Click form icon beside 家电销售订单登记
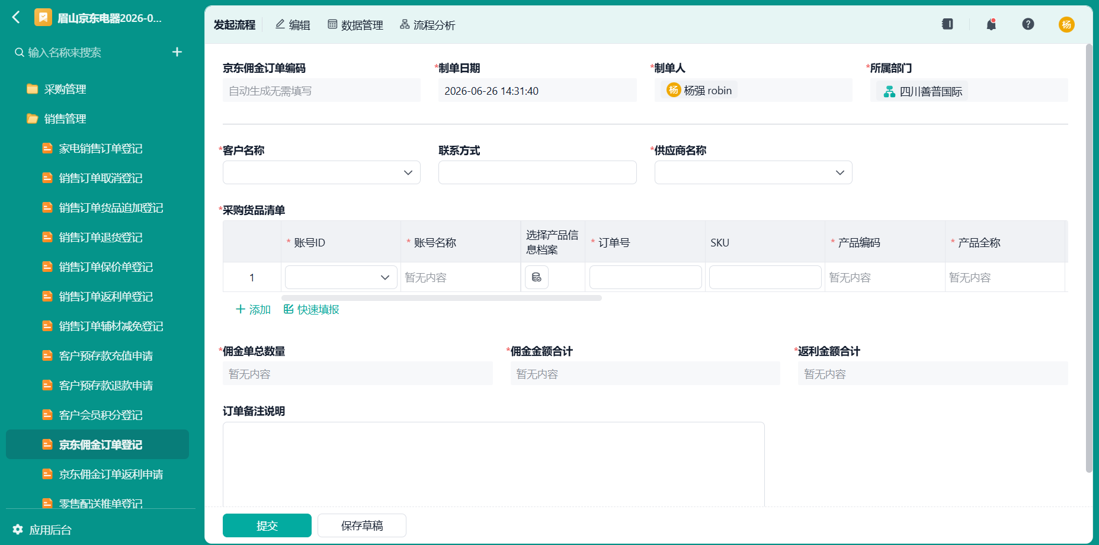Viewport: 1099px width, 545px height. pos(47,148)
